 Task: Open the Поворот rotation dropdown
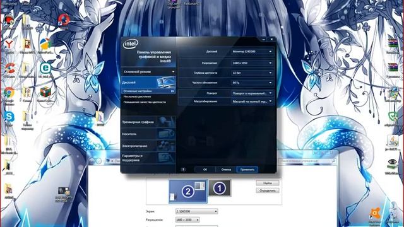click(252, 93)
